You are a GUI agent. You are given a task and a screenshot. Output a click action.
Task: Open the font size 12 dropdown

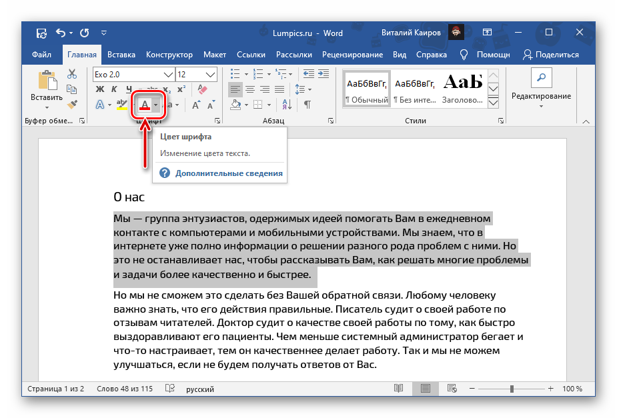point(211,74)
